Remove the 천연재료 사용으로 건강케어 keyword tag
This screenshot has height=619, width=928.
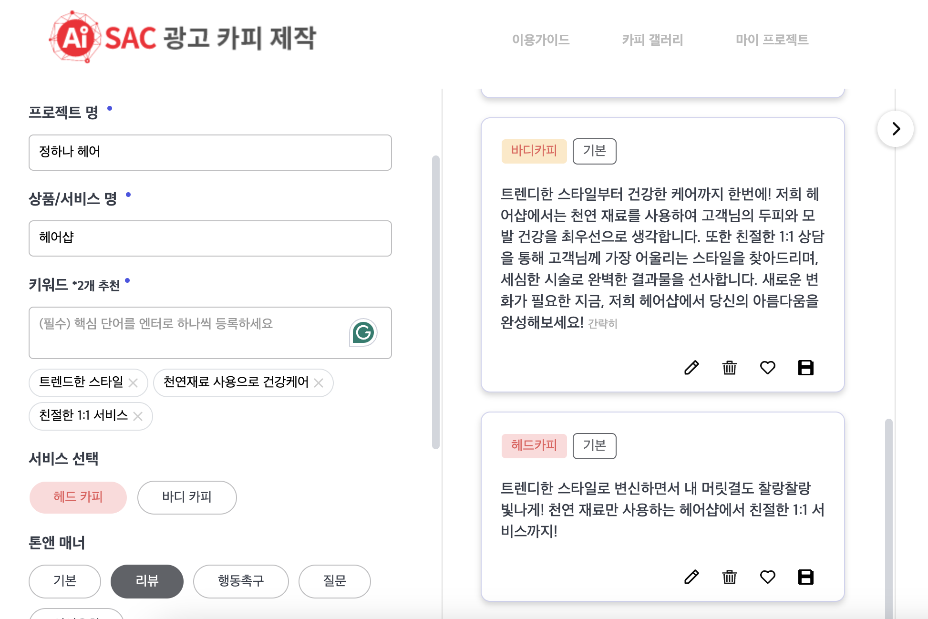coord(319,383)
